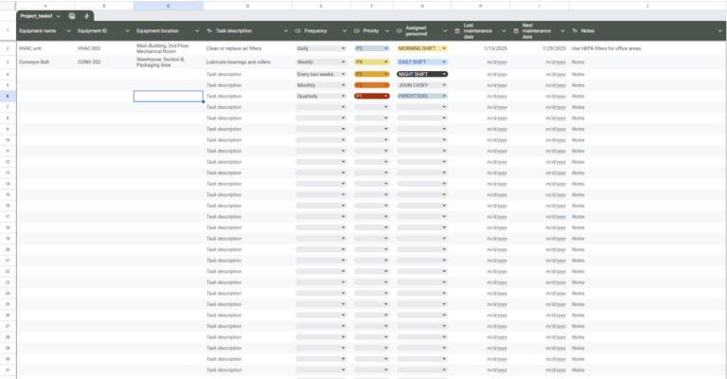Image resolution: width=727 pixels, height=379 pixels.
Task: Open the Daily frequency dropdown chip
Action: click(x=321, y=48)
